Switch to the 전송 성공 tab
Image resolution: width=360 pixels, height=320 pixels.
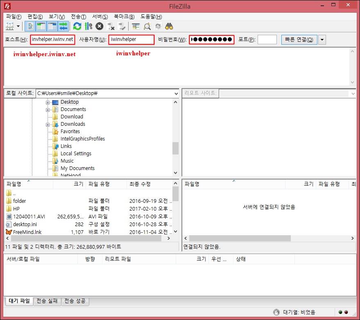[75, 301]
